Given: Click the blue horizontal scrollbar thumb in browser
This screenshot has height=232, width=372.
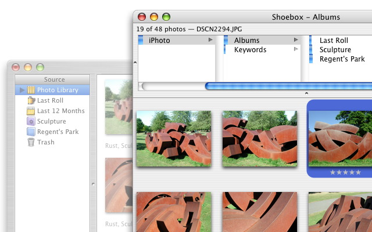Looking at the screenshot, I should pos(288,86).
